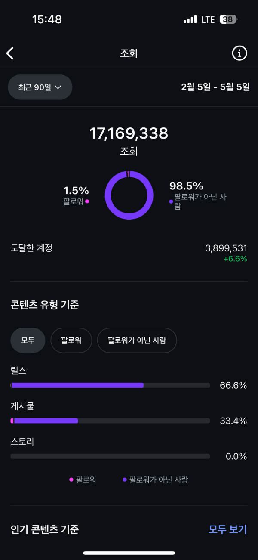258x560 pixels.
Task: Tap the 17,169,338 total views count
Action: click(x=129, y=133)
